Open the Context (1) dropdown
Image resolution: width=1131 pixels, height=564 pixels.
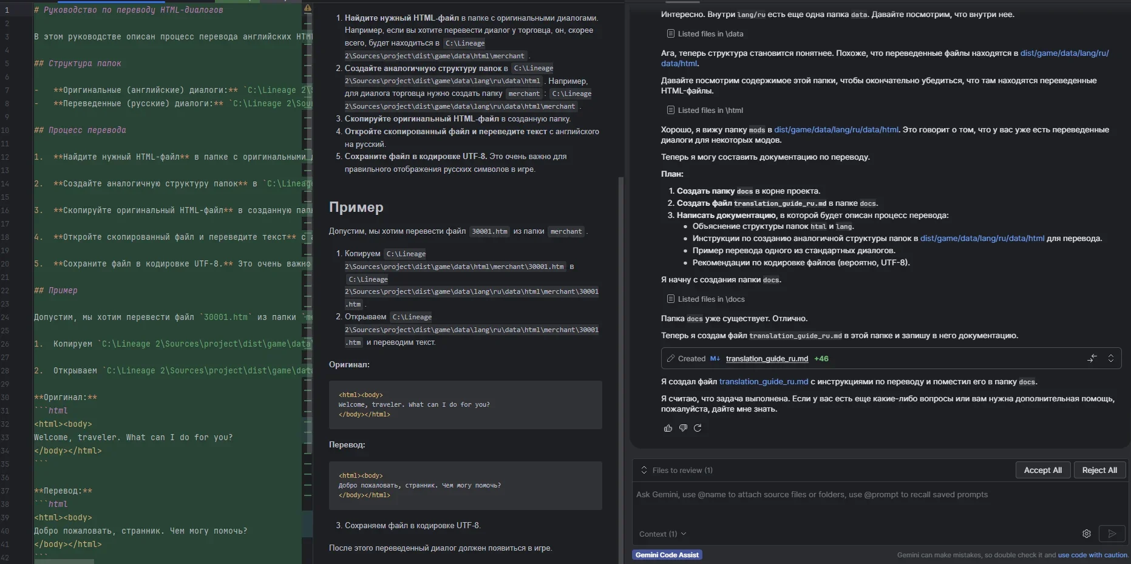coord(662,534)
